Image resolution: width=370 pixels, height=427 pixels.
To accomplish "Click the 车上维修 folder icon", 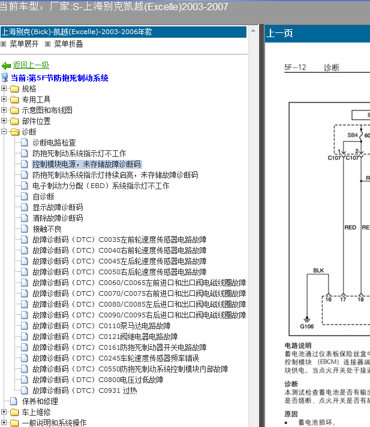I will pyautogui.click(x=14, y=412).
